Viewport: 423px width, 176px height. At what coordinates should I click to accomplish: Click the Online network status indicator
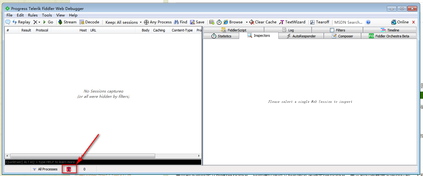[400, 22]
